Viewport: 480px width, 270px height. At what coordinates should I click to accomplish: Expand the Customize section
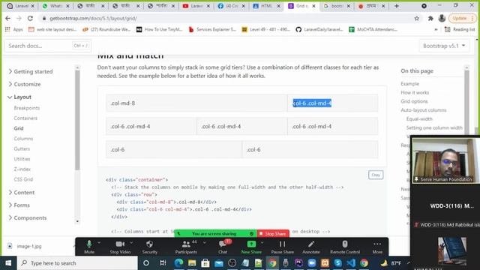coord(25,84)
